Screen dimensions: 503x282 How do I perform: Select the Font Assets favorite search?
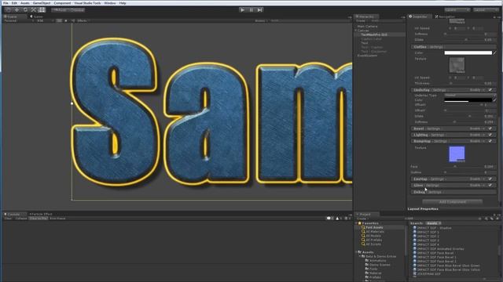374,227
